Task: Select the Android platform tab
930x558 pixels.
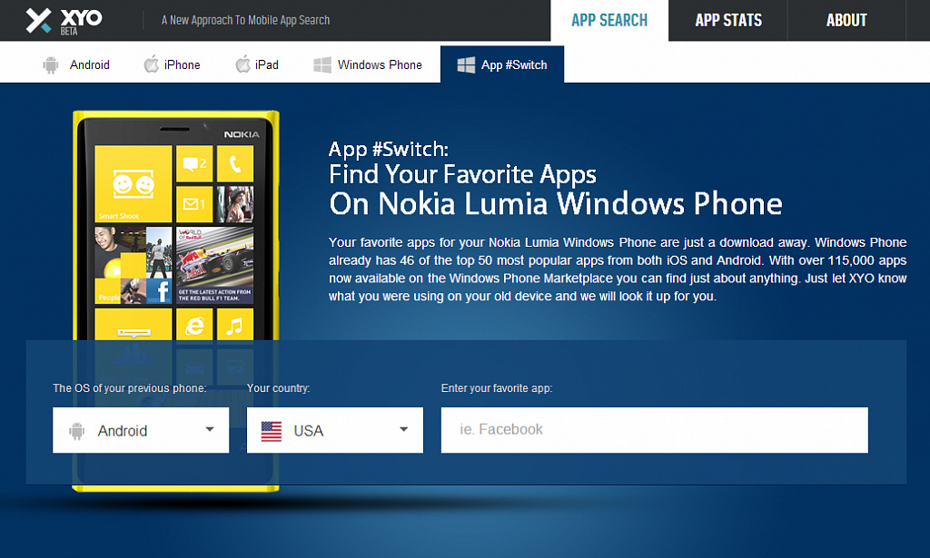Action: pos(76,64)
